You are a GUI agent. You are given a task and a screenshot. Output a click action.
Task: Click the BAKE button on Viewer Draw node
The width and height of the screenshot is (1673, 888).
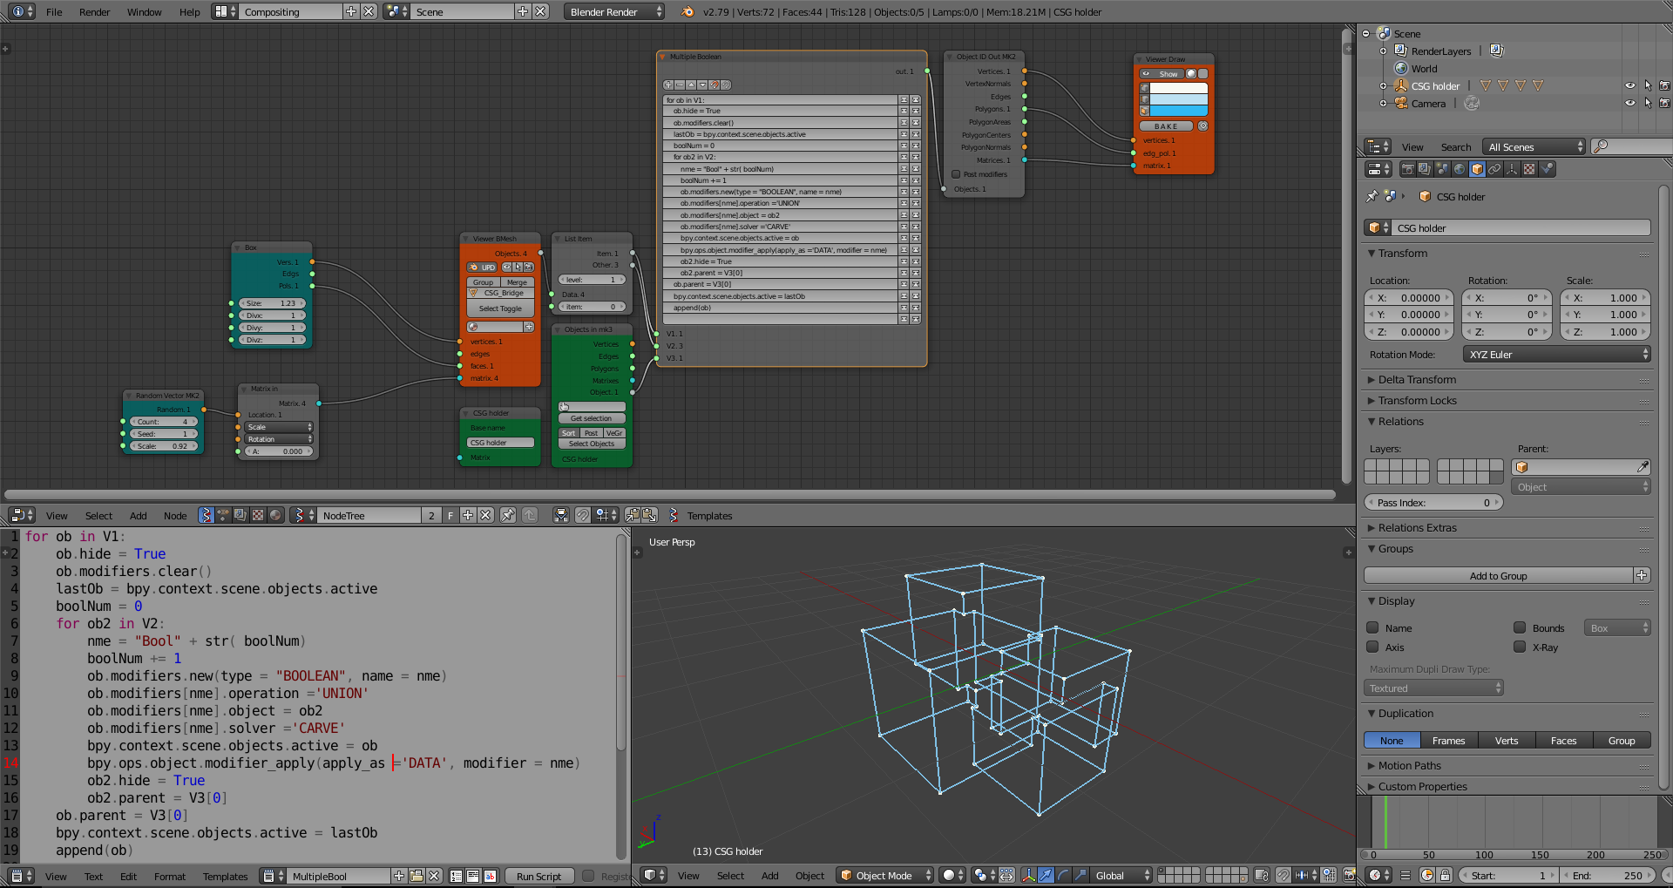(x=1166, y=125)
